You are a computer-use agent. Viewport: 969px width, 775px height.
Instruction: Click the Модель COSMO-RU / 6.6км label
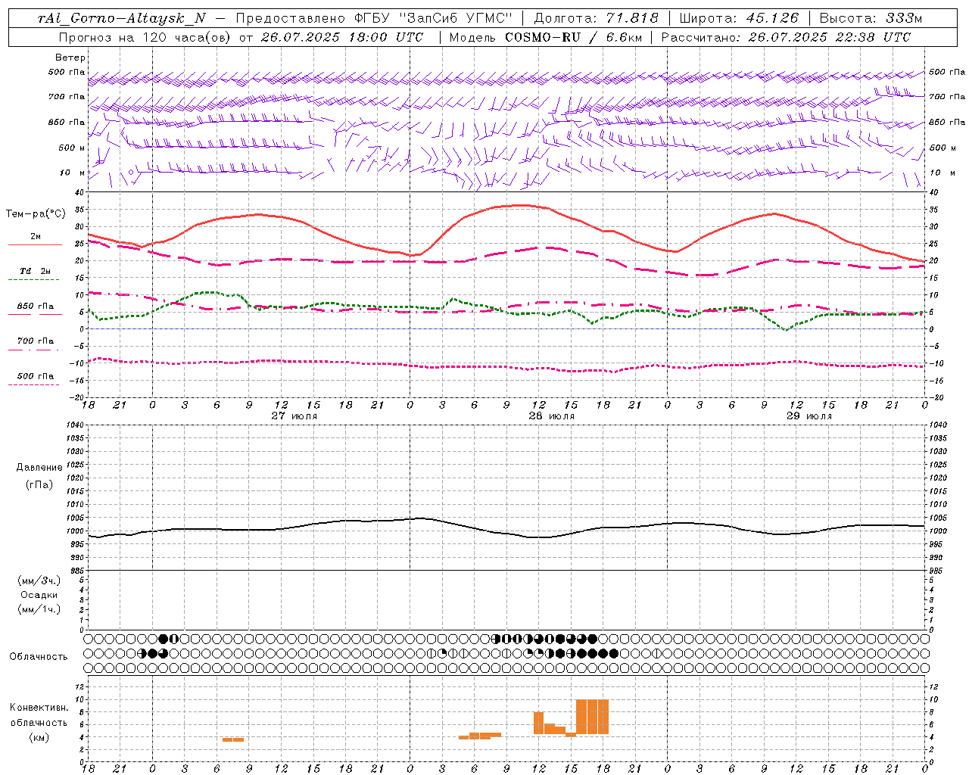pos(545,37)
